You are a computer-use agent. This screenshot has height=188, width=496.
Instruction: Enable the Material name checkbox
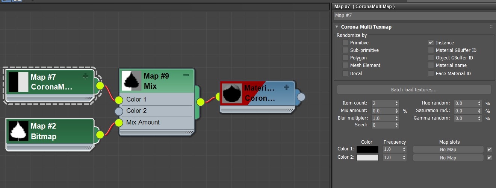431,65
